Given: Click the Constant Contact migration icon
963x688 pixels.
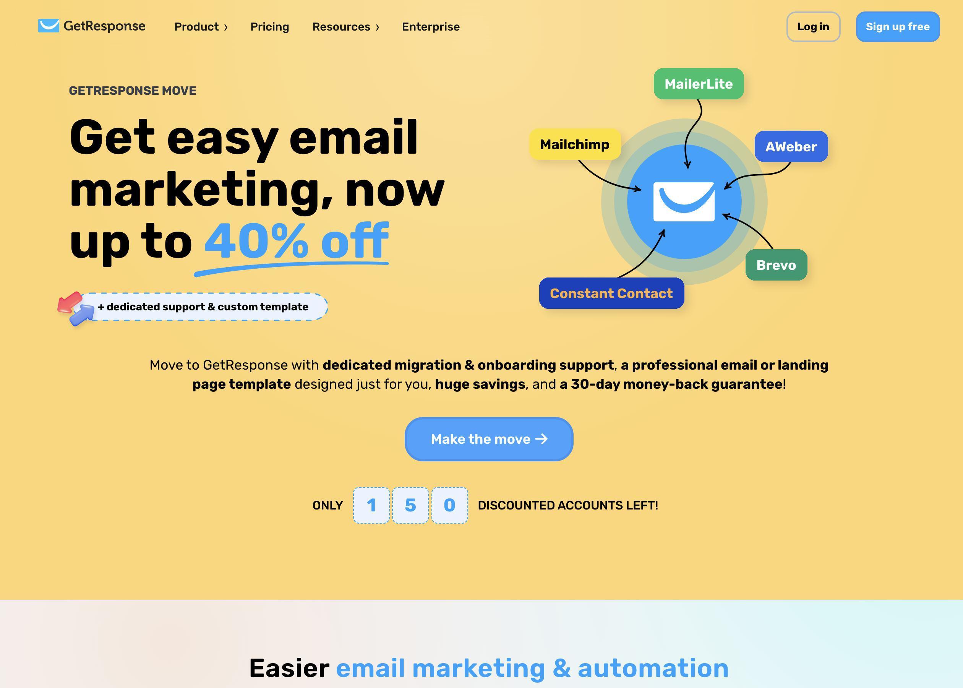Looking at the screenshot, I should pos(611,293).
